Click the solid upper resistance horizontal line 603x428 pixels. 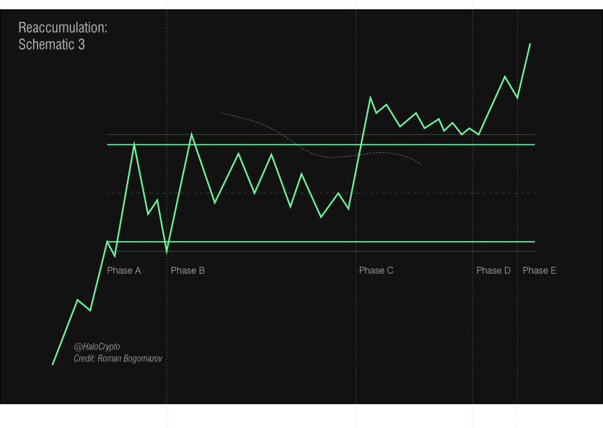pyautogui.click(x=321, y=145)
